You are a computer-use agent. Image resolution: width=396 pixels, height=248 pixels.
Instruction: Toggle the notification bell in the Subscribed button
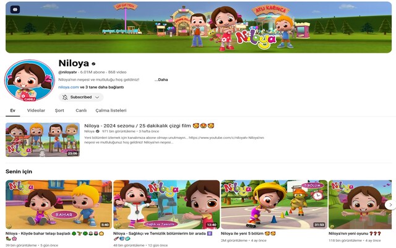click(x=65, y=97)
